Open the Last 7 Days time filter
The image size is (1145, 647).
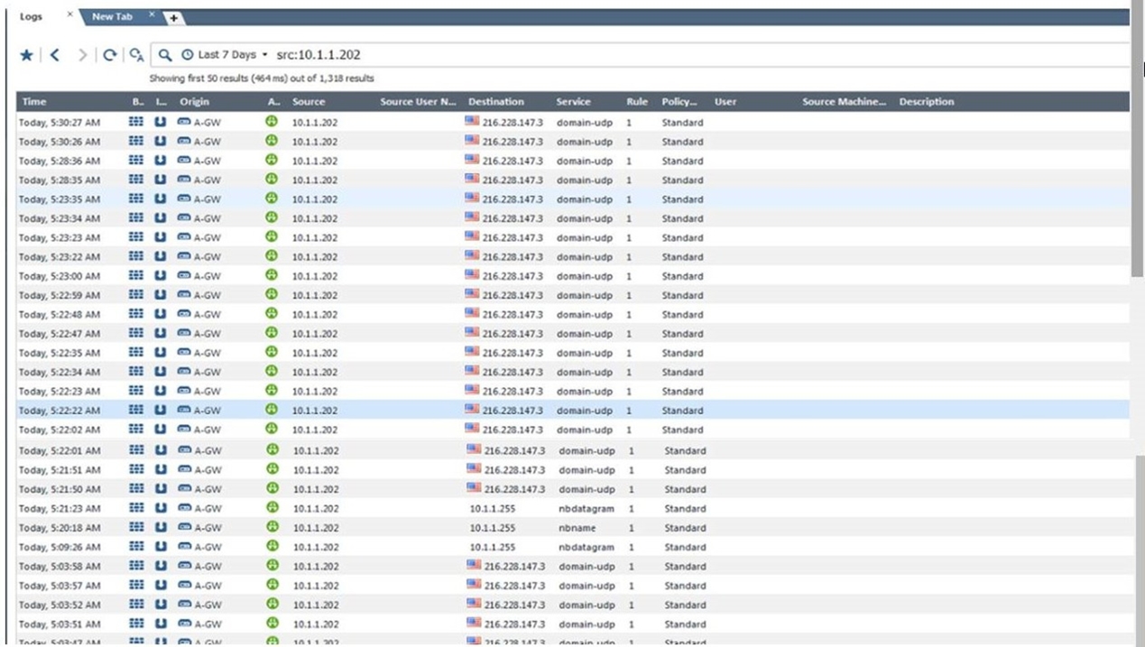(x=226, y=55)
